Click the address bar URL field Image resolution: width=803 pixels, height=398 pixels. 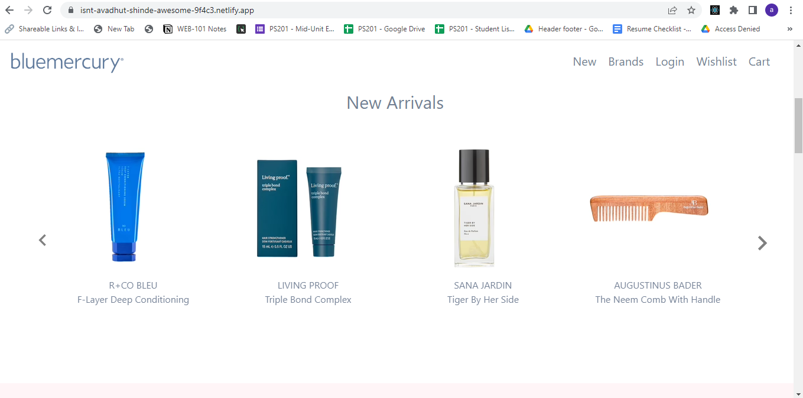tap(366, 10)
